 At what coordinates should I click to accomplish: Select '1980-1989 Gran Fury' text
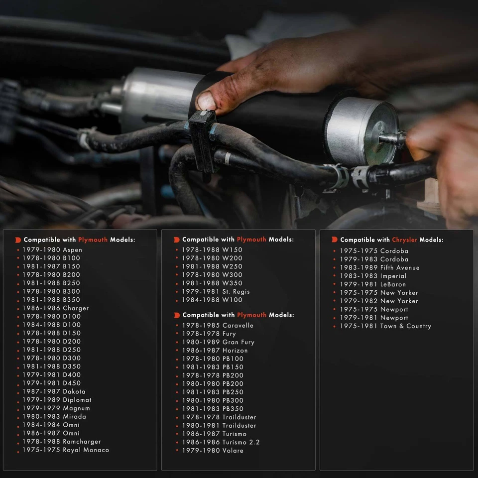click(x=218, y=342)
